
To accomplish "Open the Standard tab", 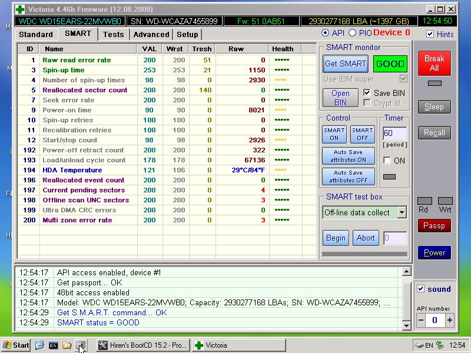I will click(36, 35).
